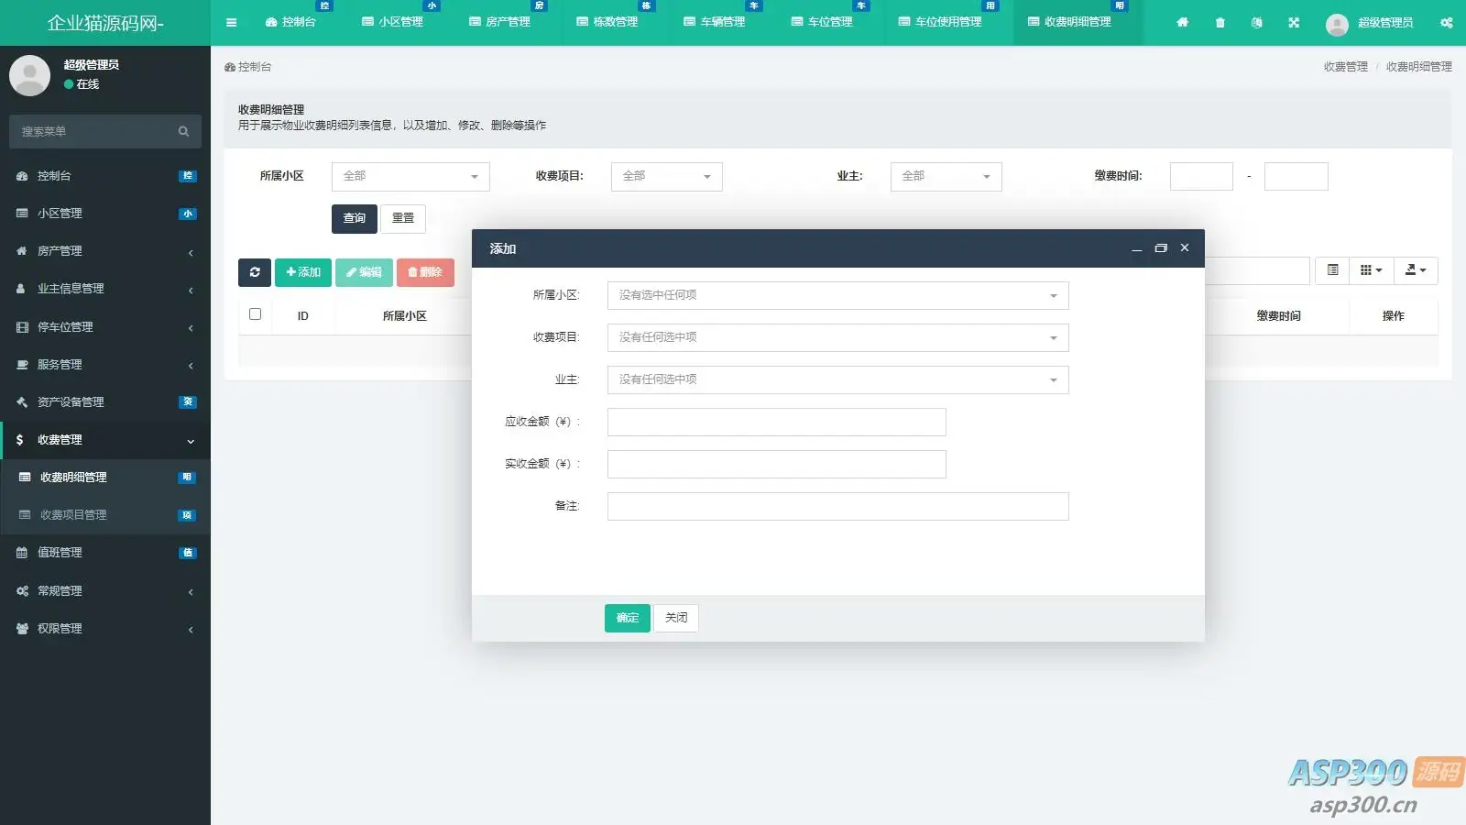Viewport: 1466px width, 825px height.
Task: Click 关闭 button in dialog
Action: 676,618
